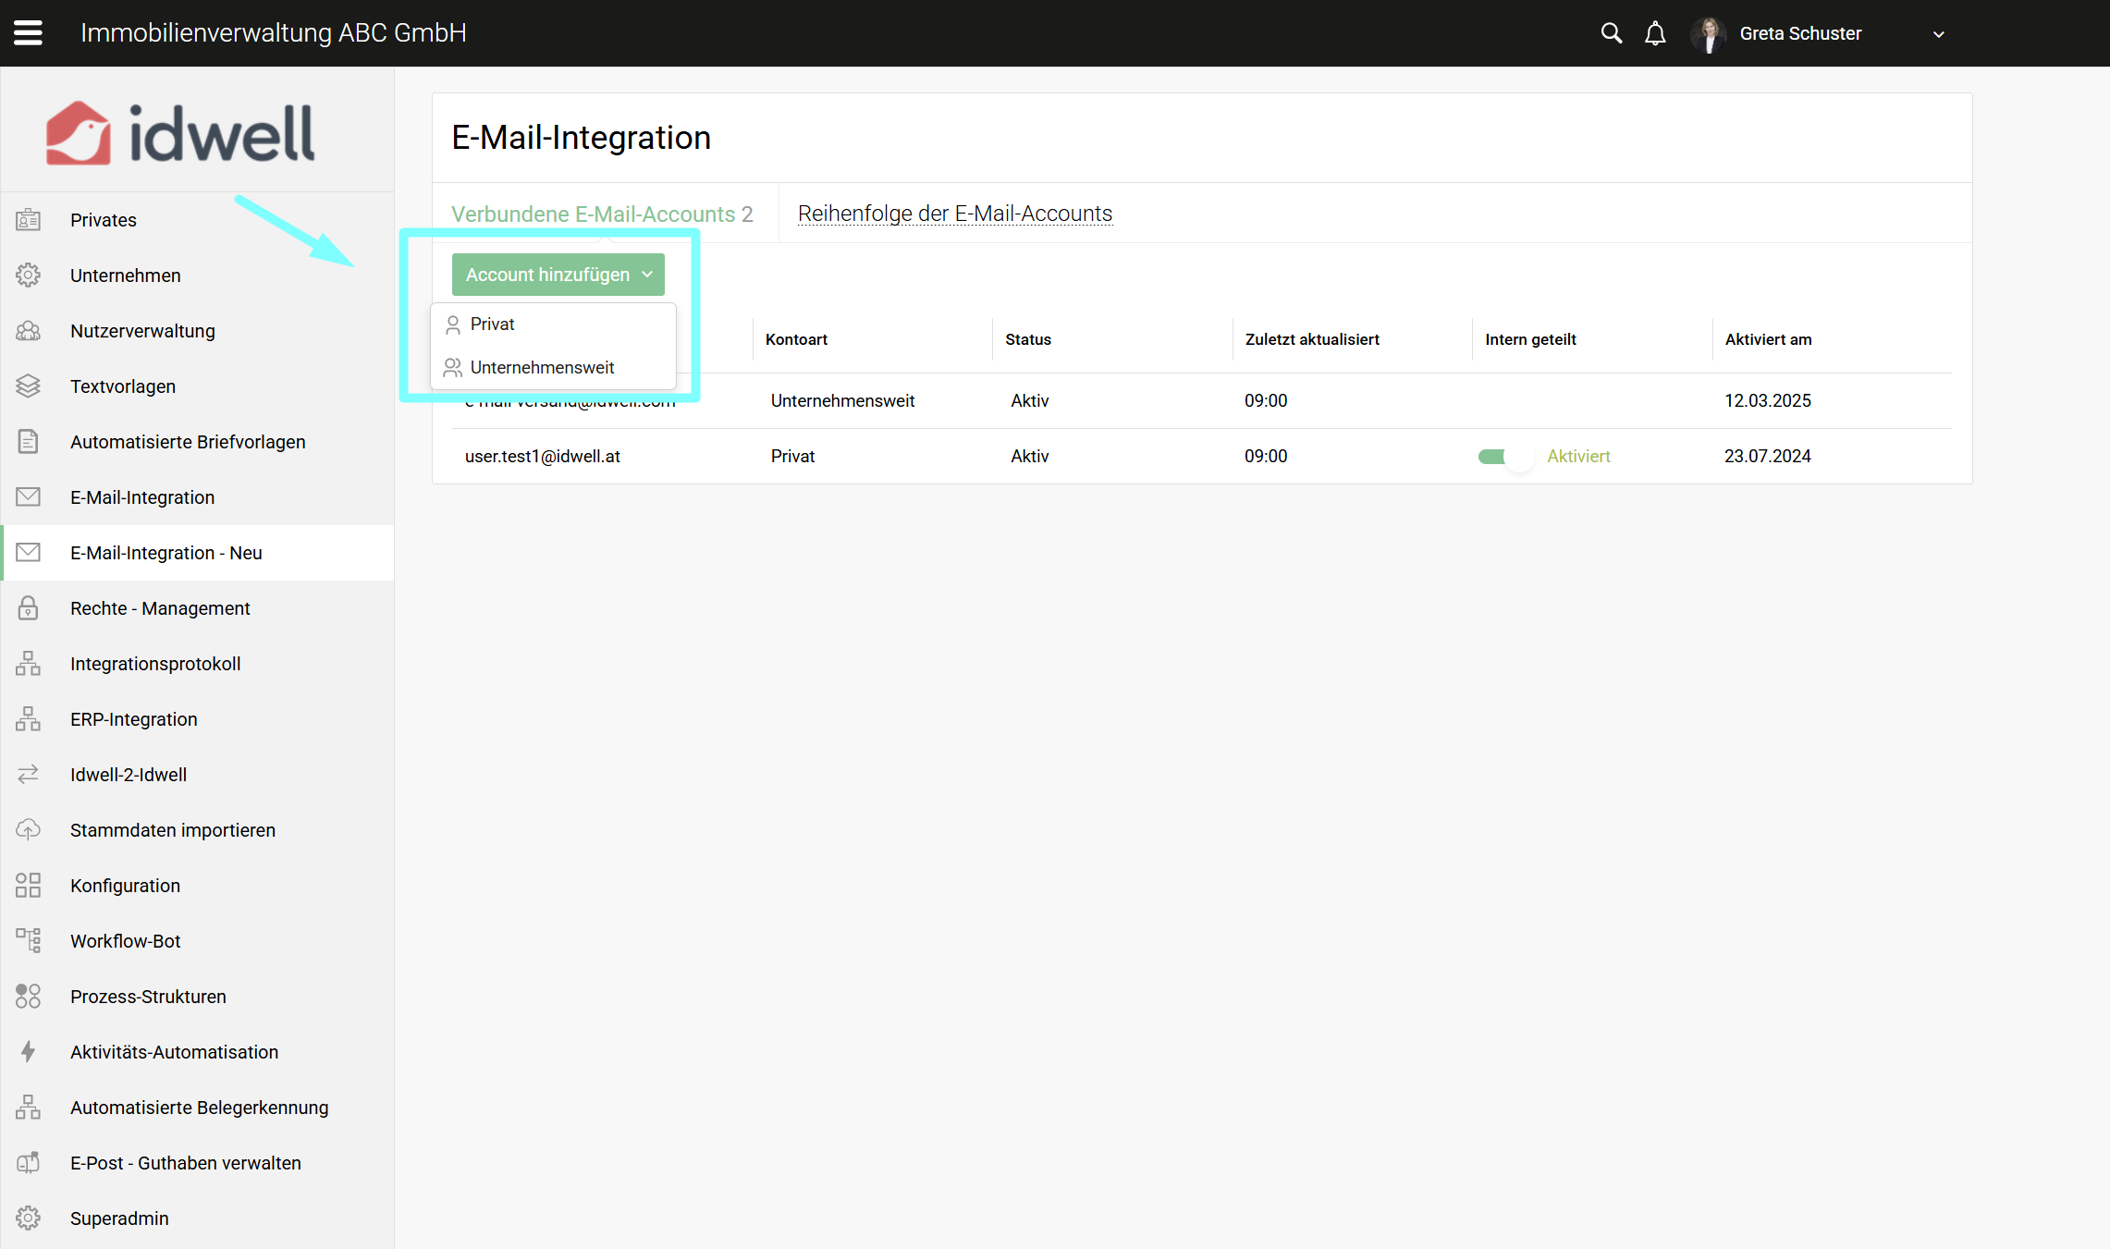Select Privat from account dropdown
This screenshot has height=1249, width=2110.
pyautogui.click(x=492, y=324)
